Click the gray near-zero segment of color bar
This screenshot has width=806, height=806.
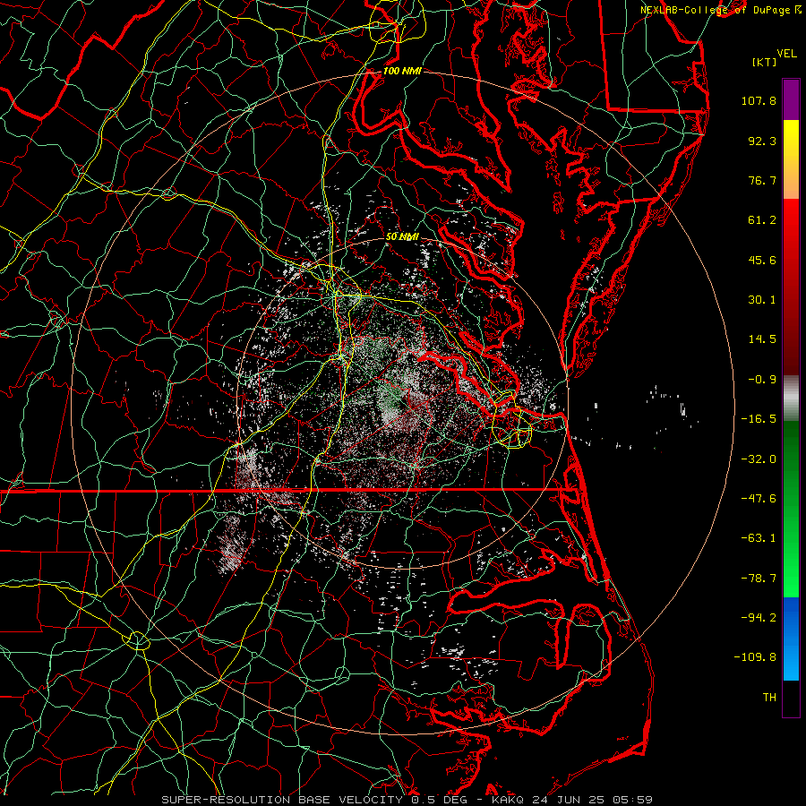click(x=791, y=399)
